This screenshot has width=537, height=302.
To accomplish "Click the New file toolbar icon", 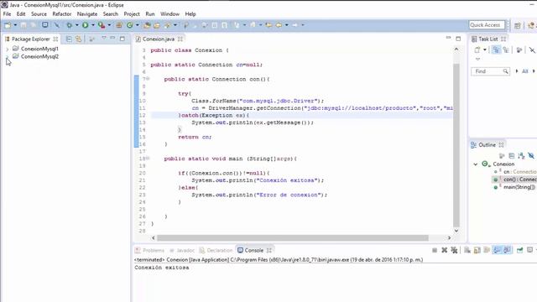I will [8, 25].
